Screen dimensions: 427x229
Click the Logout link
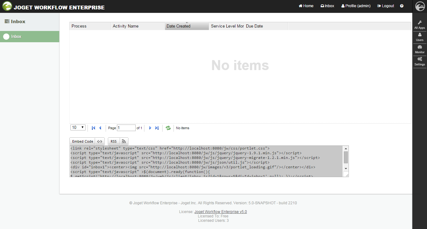click(x=386, y=6)
